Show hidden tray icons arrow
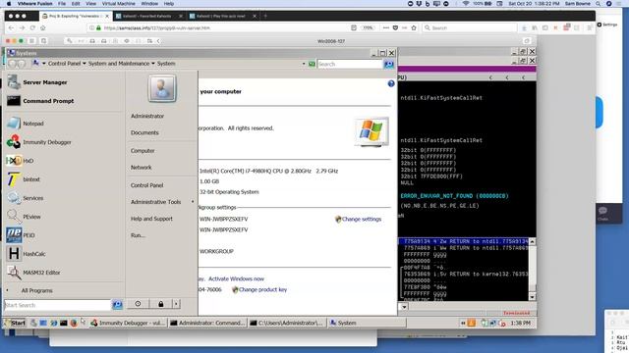Screen dimensions: 629x353 [x=463, y=323]
